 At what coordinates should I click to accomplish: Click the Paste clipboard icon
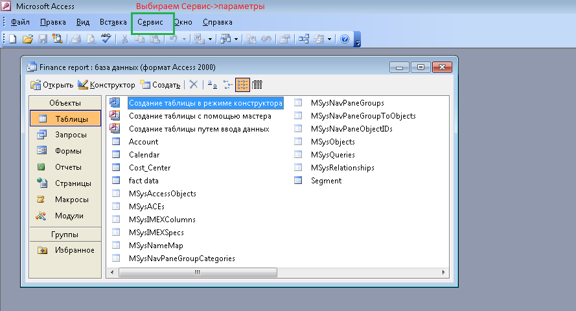155,39
